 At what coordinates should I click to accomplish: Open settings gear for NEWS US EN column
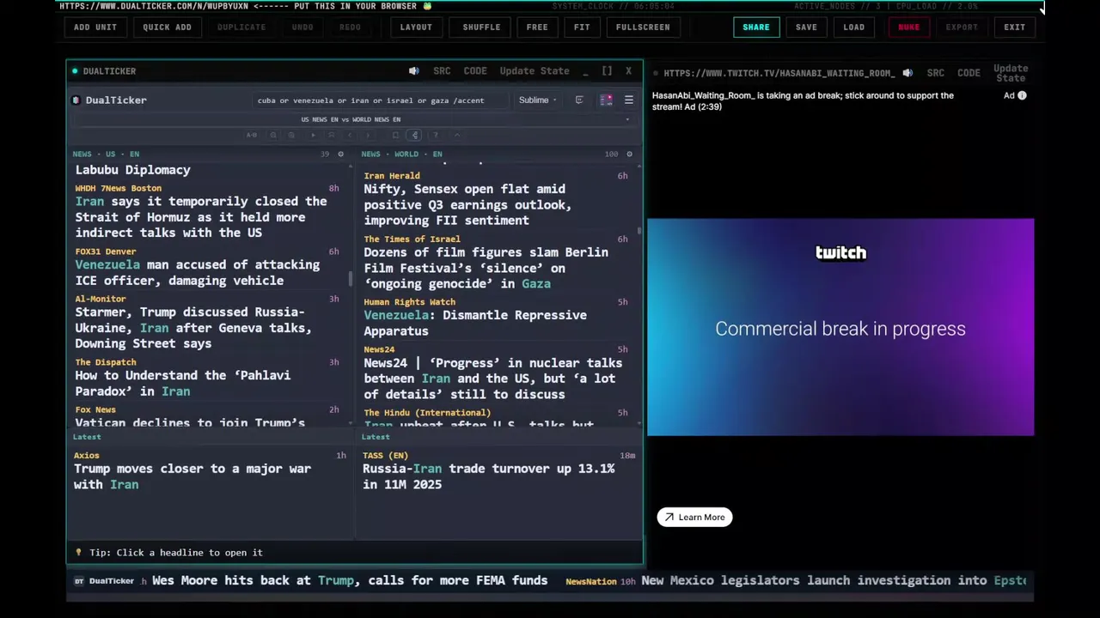tap(340, 154)
